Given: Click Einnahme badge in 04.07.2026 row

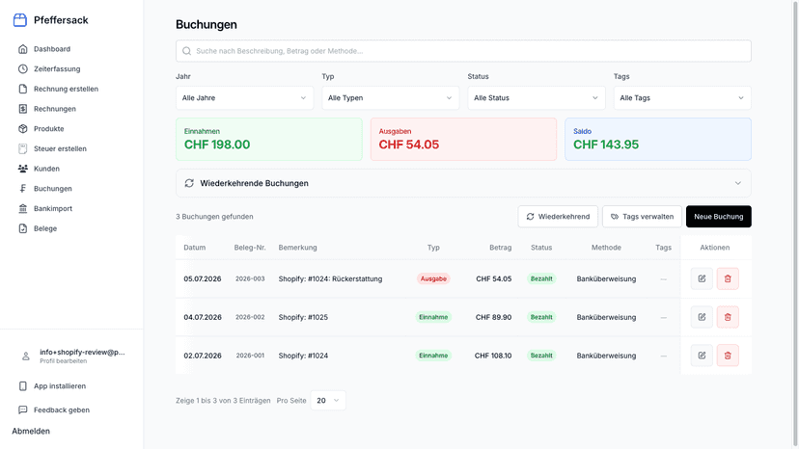Looking at the screenshot, I should coord(433,317).
